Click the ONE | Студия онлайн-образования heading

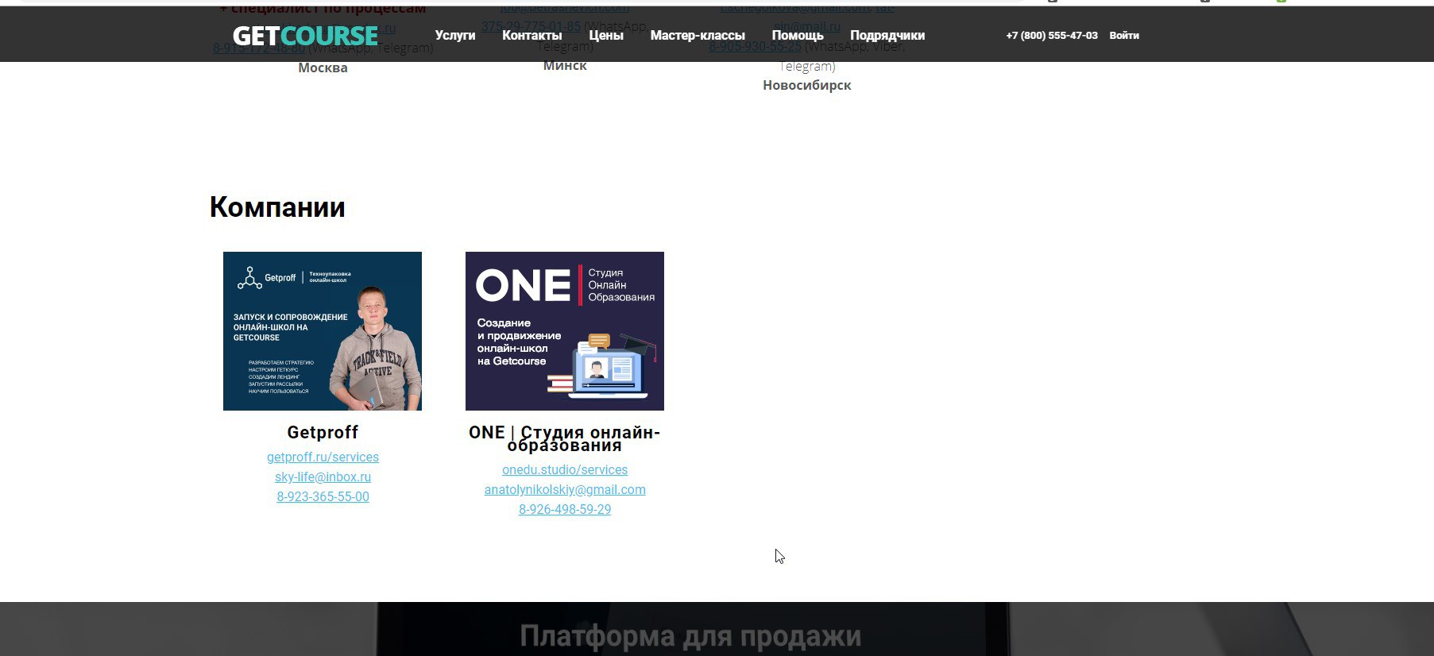point(565,438)
